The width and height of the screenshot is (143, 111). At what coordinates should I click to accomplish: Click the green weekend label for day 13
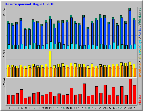(x=59, y=108)
